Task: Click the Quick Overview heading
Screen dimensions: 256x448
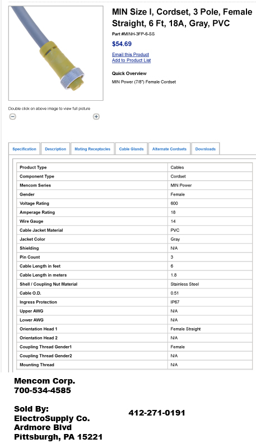Action: (x=129, y=73)
